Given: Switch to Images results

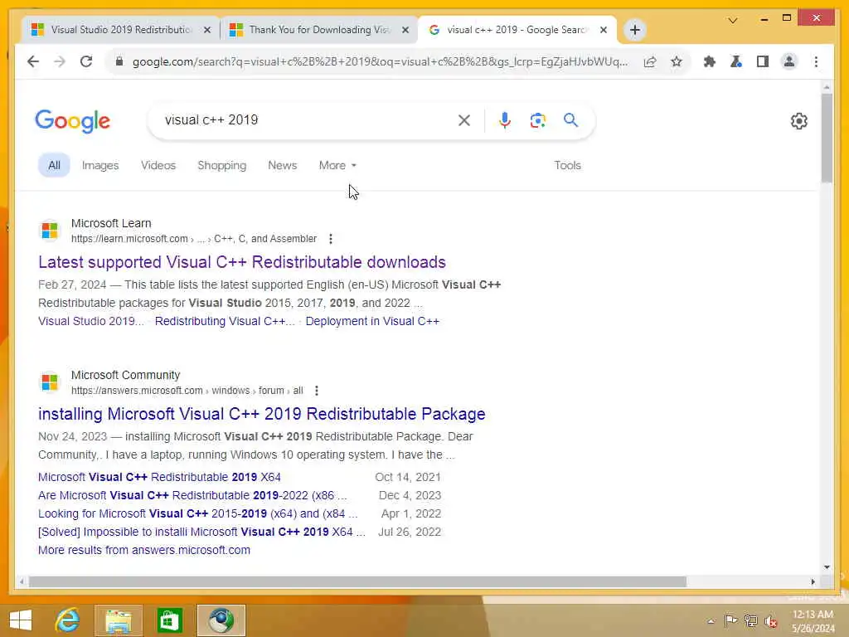Looking at the screenshot, I should pos(100,165).
